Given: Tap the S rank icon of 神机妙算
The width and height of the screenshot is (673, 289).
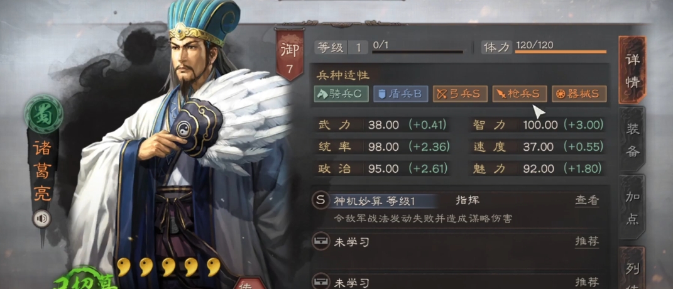Looking at the screenshot, I should pyautogui.click(x=320, y=200).
